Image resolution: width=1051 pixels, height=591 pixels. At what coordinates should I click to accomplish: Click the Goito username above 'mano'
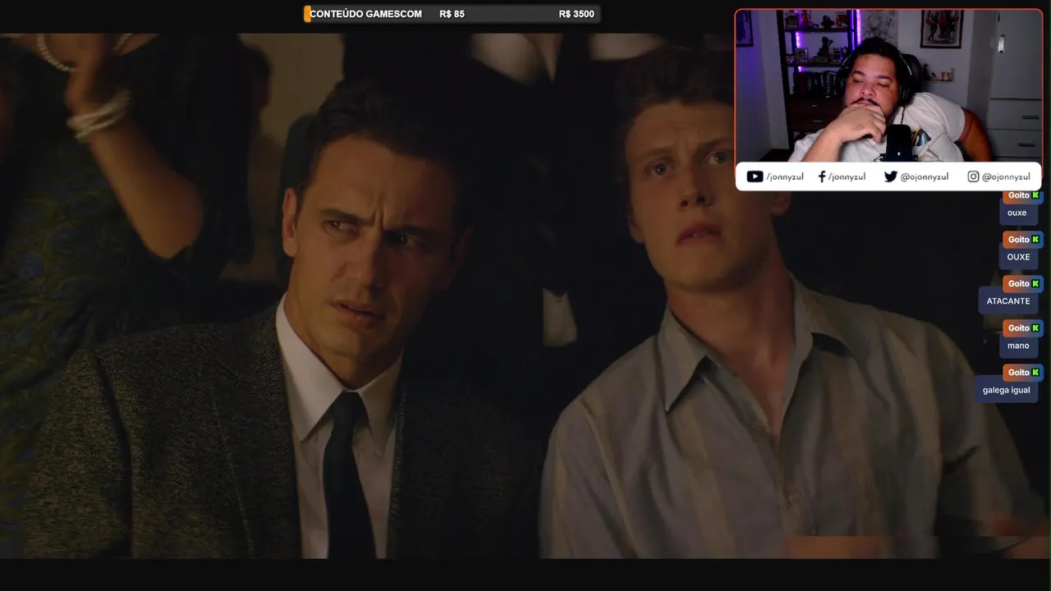pyautogui.click(x=1018, y=328)
